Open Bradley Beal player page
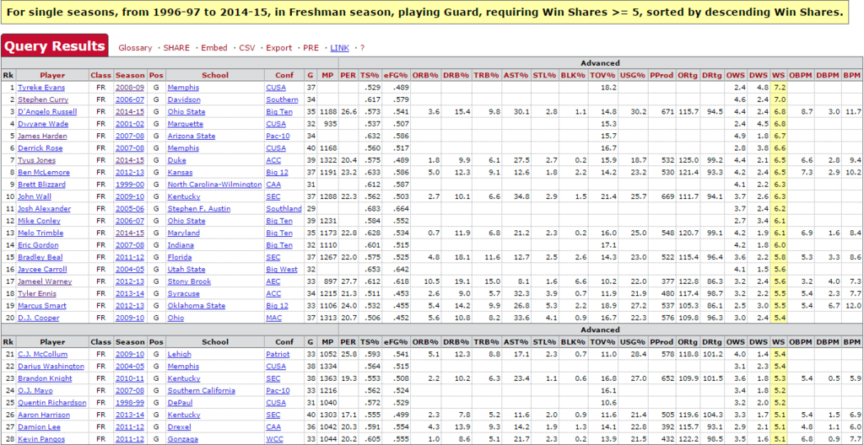Viewport: 864px width, 445px height. click(x=40, y=257)
